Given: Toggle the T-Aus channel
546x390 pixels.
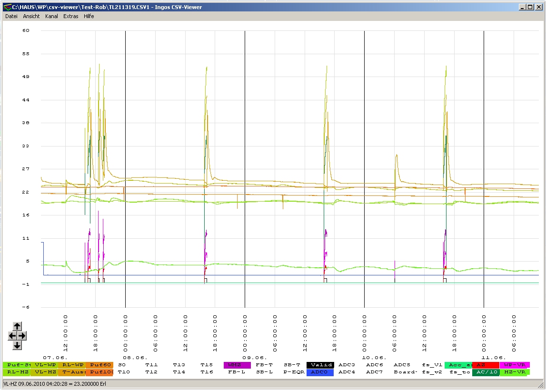Looking at the screenshot, I should 72,372.
